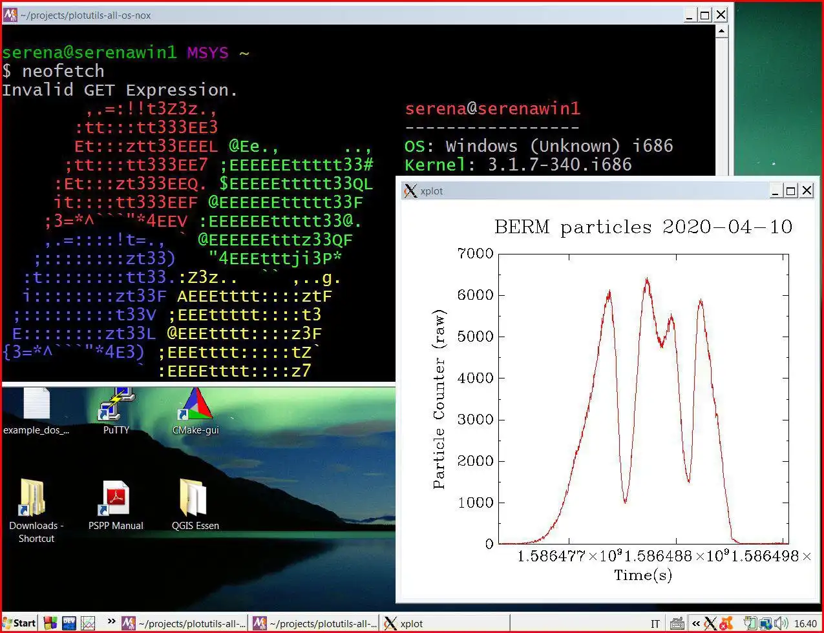The width and height of the screenshot is (824, 633).
Task: Open the on-screen keyboard tray icon
Action: [677, 623]
